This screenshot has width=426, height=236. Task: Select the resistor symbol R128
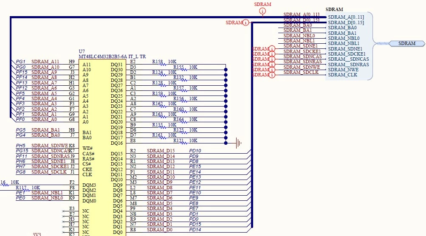163,85
